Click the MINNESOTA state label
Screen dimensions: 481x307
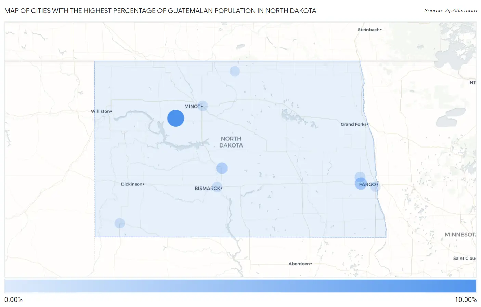[460, 235]
